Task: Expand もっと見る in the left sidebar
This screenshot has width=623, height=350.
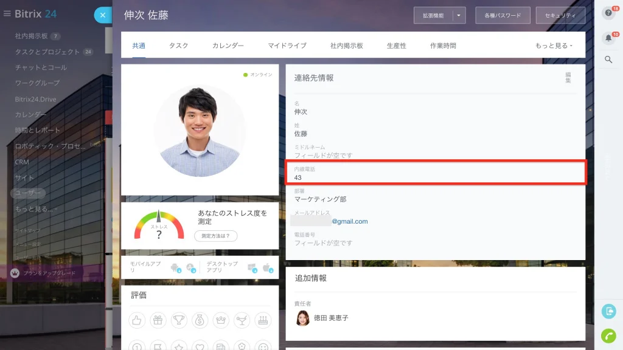Action: 36,209
